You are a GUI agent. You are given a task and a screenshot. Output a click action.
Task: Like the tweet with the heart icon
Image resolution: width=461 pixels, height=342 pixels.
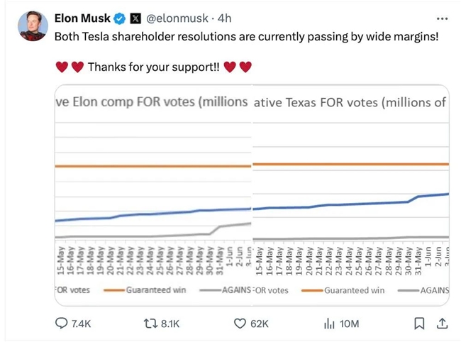click(240, 324)
